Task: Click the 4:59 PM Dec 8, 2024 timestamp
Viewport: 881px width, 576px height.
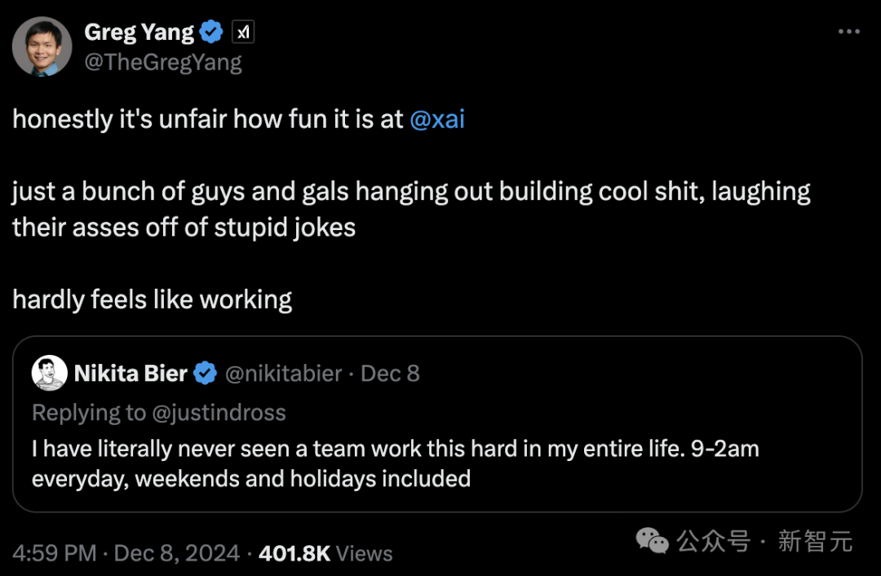Action: (126, 553)
